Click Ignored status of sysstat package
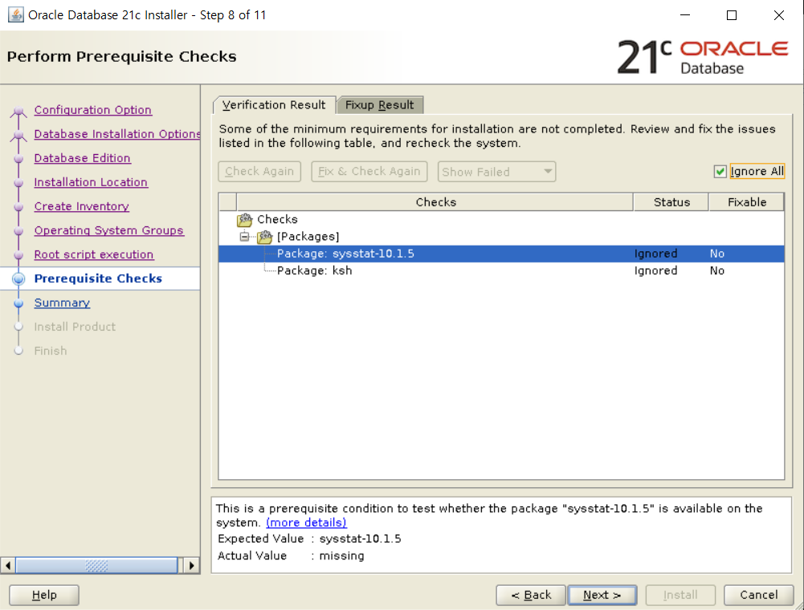 point(655,254)
